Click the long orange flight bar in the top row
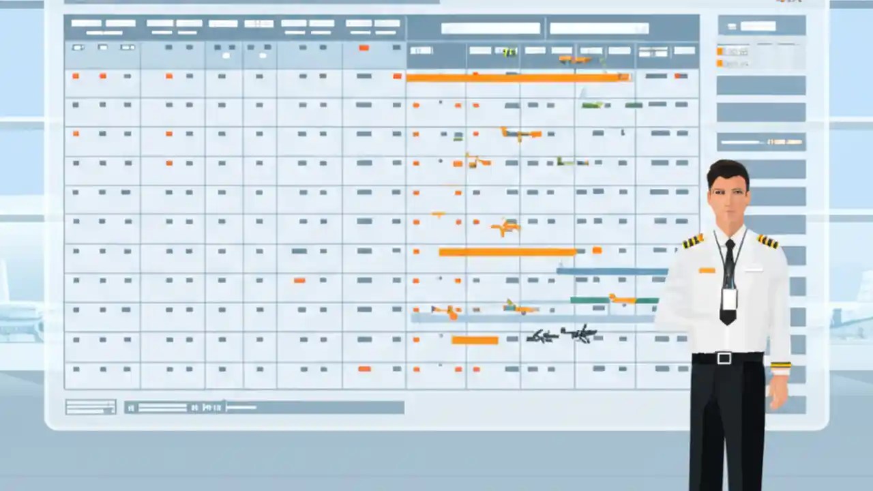Image resolution: width=873 pixels, height=491 pixels. [x=518, y=76]
